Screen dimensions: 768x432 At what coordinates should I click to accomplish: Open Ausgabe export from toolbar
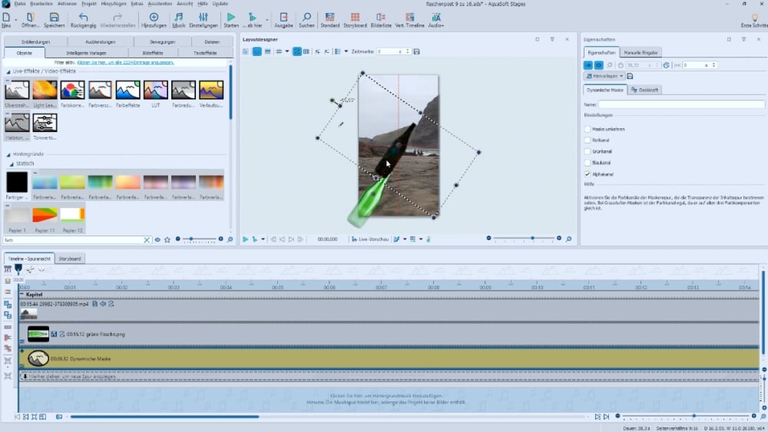[x=283, y=17]
